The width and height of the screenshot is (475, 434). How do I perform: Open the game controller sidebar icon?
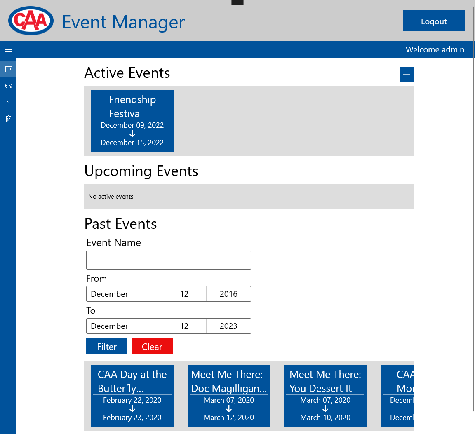(x=8, y=86)
